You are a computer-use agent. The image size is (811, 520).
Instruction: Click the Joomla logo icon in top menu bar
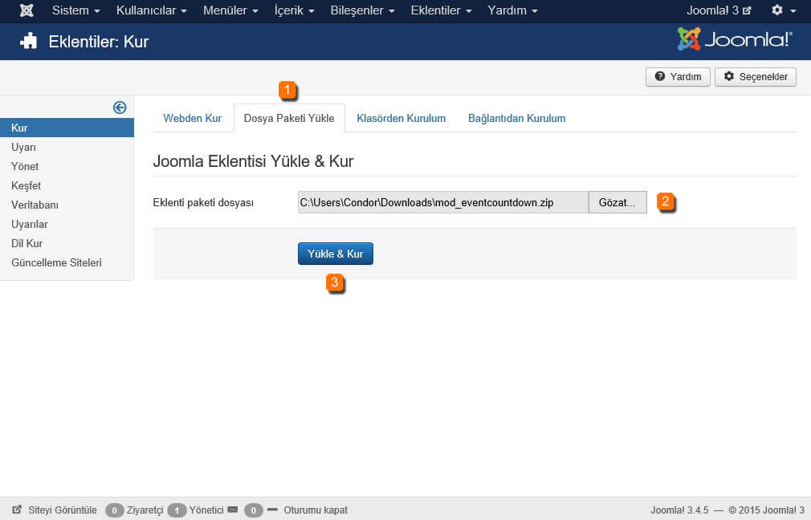(26, 10)
